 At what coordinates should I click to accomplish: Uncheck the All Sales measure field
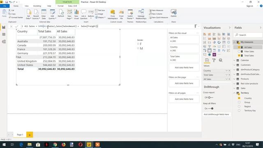pyautogui.click(x=239, y=47)
